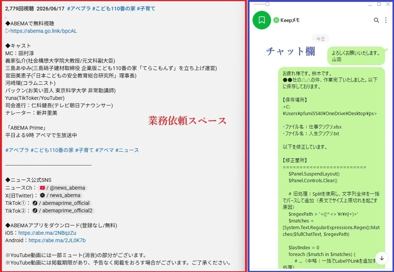394x272 pixels.
Task: Adjust the transparency slider atop the LINE window
Action: 267,4
